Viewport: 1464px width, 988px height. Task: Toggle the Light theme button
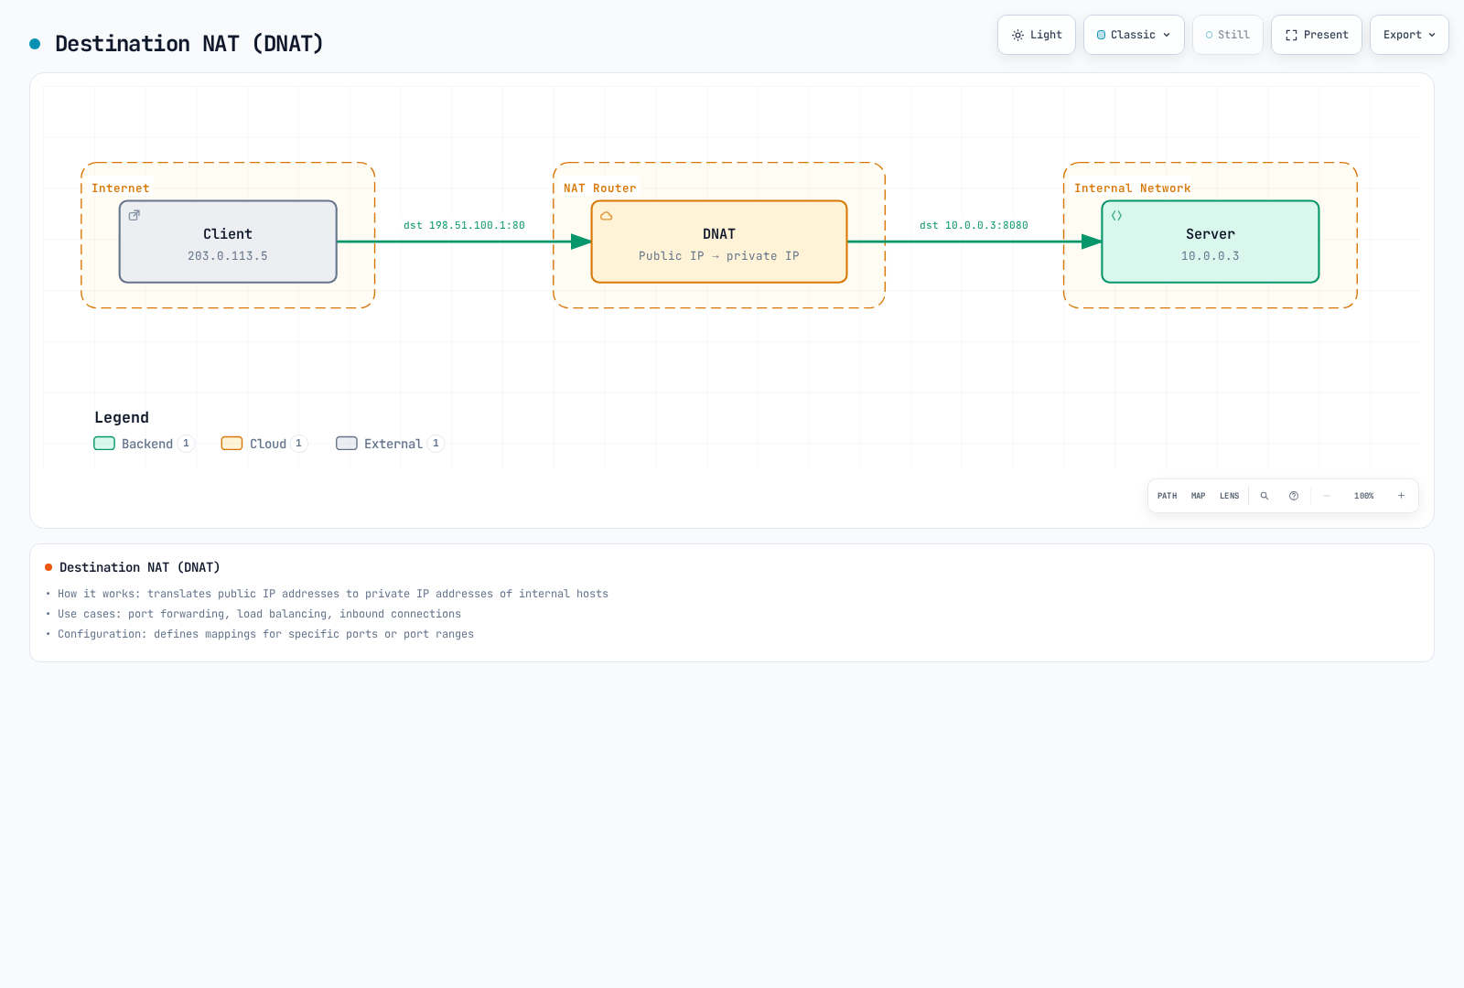tap(1037, 35)
